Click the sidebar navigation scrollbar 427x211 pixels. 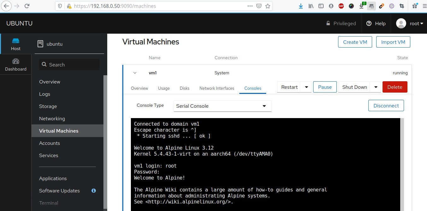pos(105,142)
